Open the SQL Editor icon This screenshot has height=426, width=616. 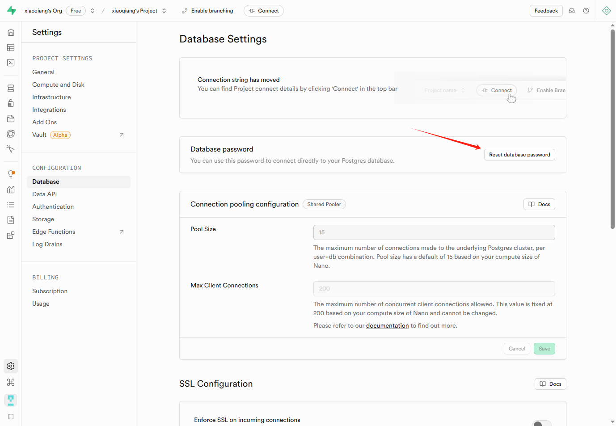pos(11,63)
